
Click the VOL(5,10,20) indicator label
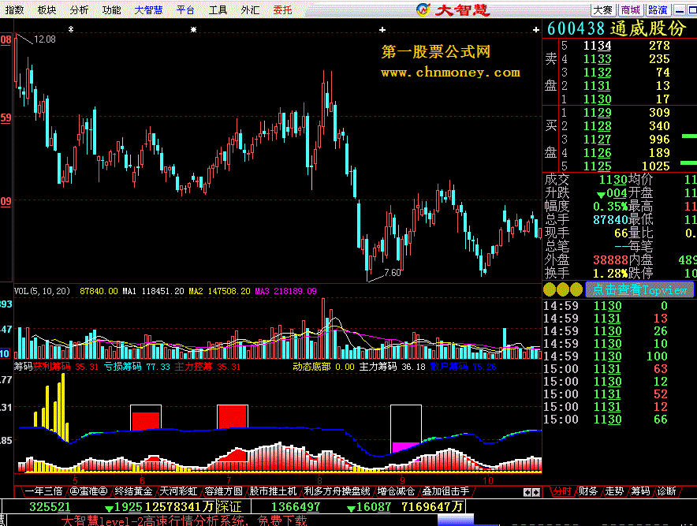click(x=42, y=291)
